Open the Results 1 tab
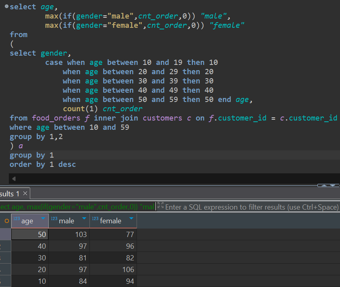Viewport: 340px width, 287px height. [10, 194]
